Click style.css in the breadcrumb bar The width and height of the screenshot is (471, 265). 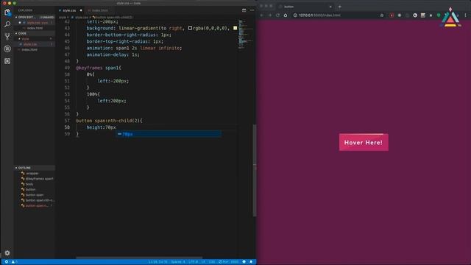(82, 18)
